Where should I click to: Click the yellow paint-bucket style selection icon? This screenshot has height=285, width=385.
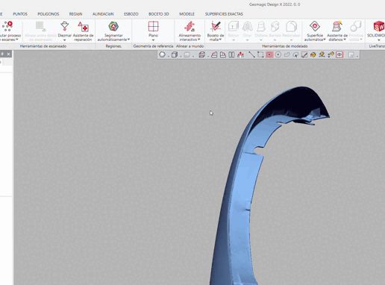tap(313, 54)
